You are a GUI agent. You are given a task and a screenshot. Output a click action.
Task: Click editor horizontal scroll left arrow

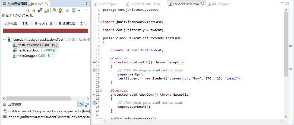coord(105,121)
